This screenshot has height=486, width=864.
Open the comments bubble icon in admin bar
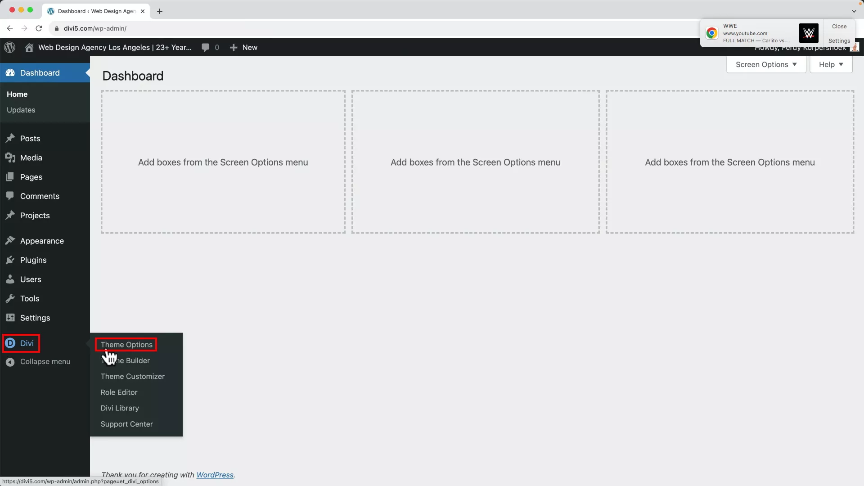tap(206, 47)
